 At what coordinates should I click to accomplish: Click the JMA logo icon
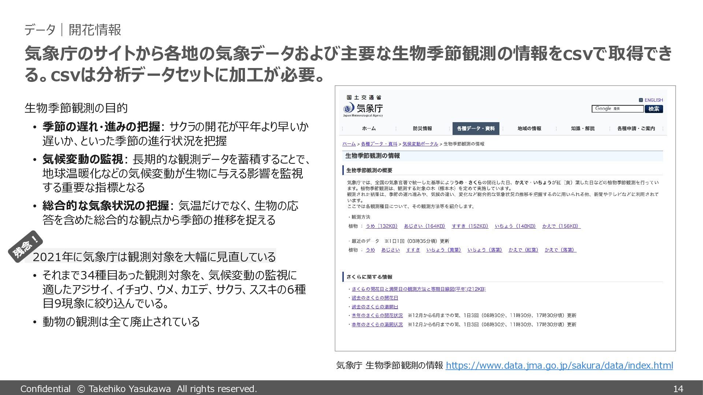coord(349,108)
